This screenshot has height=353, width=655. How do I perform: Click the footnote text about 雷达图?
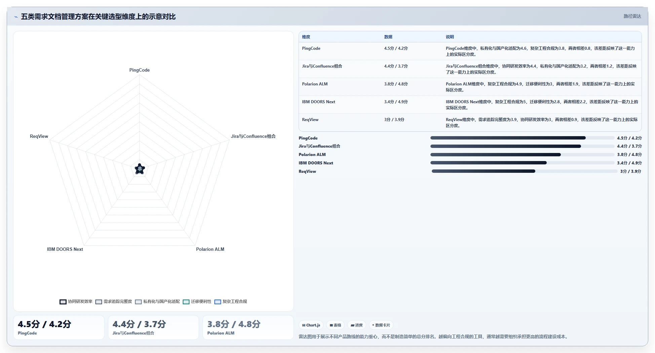[x=434, y=337]
